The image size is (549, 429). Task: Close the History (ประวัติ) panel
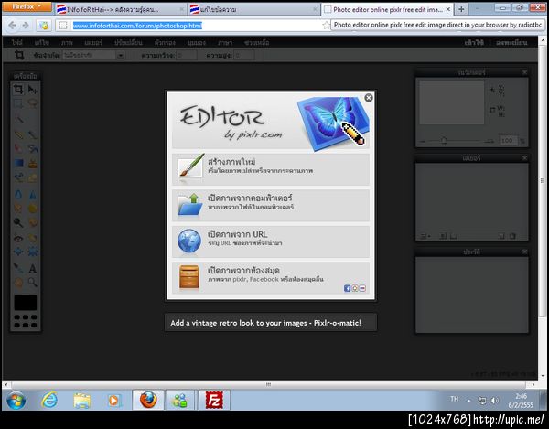[x=524, y=252]
